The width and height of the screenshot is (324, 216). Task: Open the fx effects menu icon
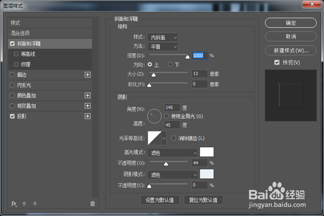(14, 204)
